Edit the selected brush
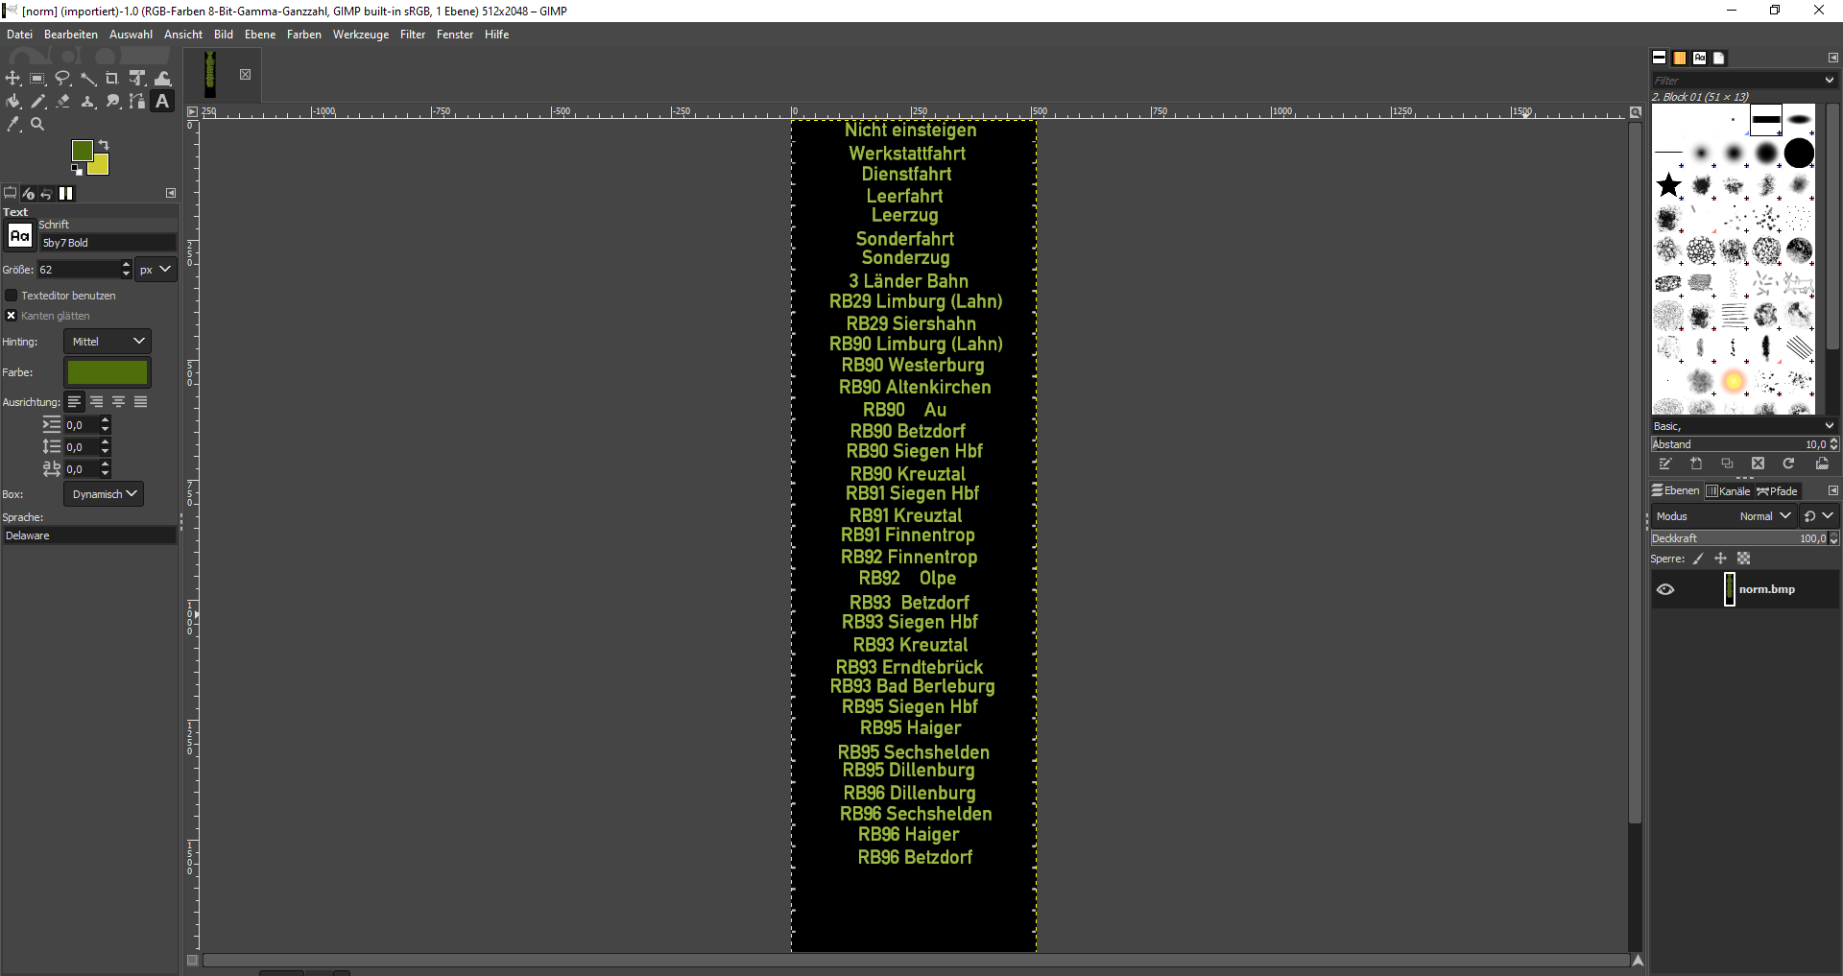The image size is (1843, 976). pos(1665,464)
